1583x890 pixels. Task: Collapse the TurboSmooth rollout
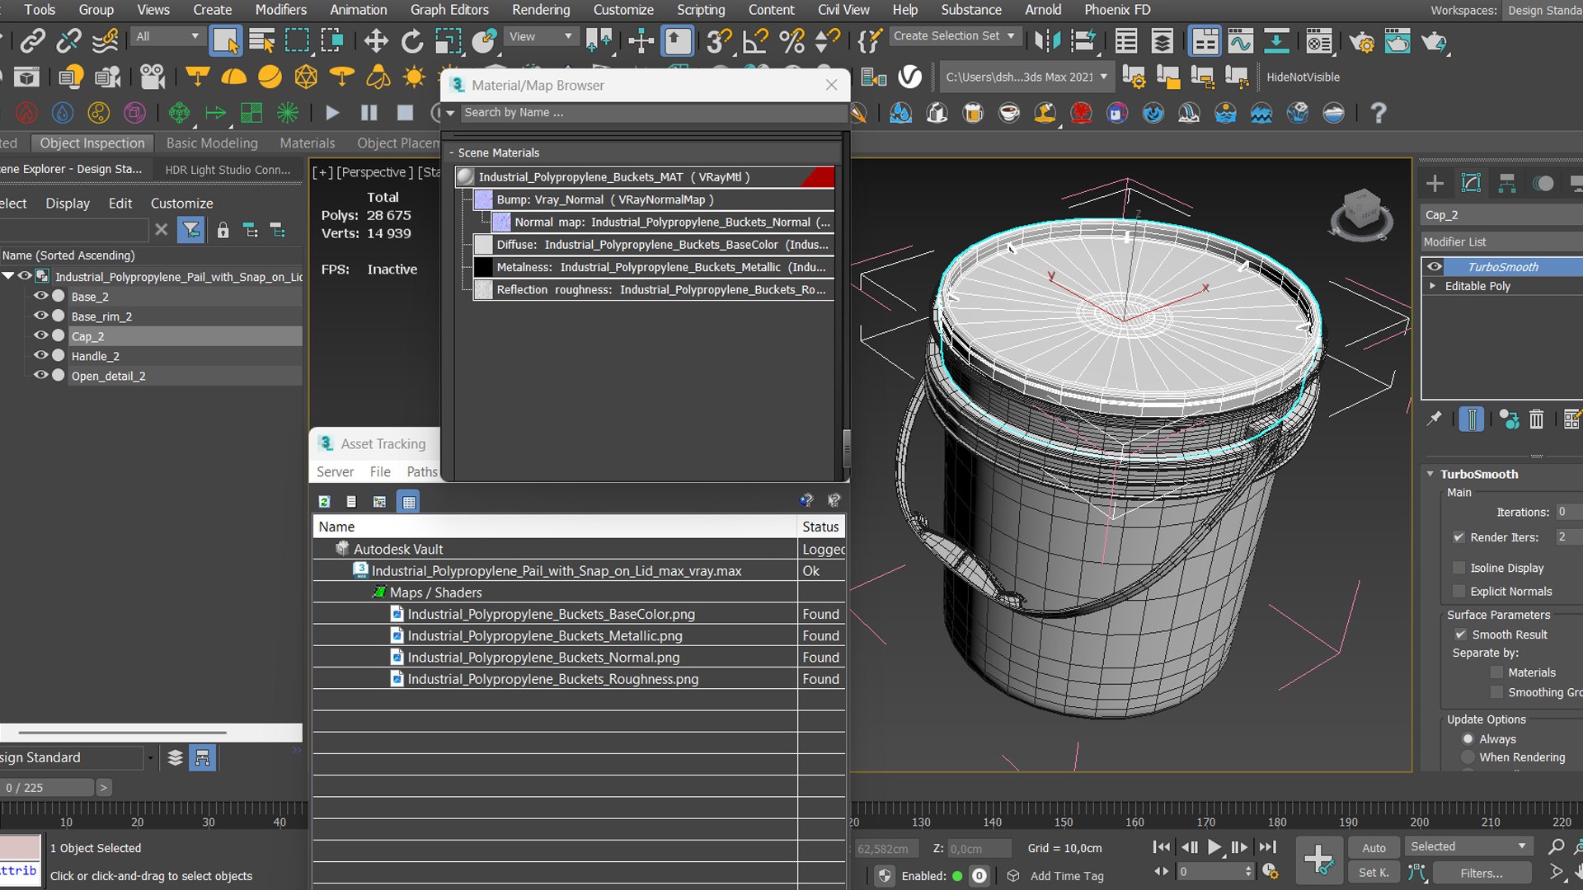1430,474
